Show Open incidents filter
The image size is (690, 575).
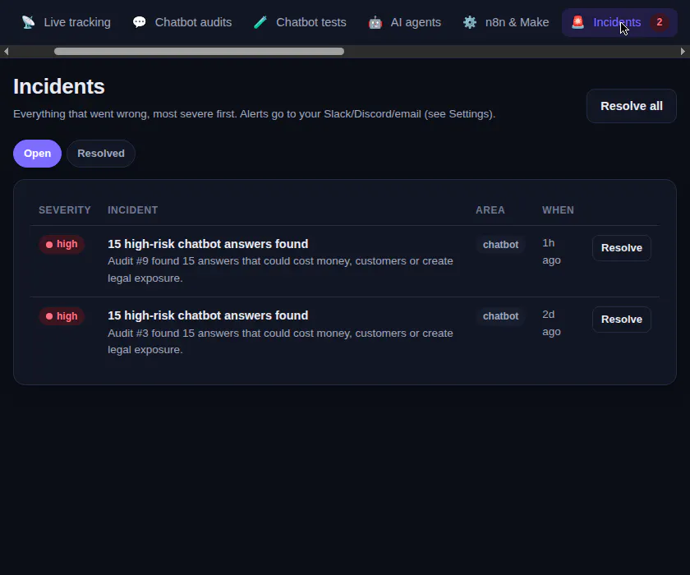click(x=38, y=154)
